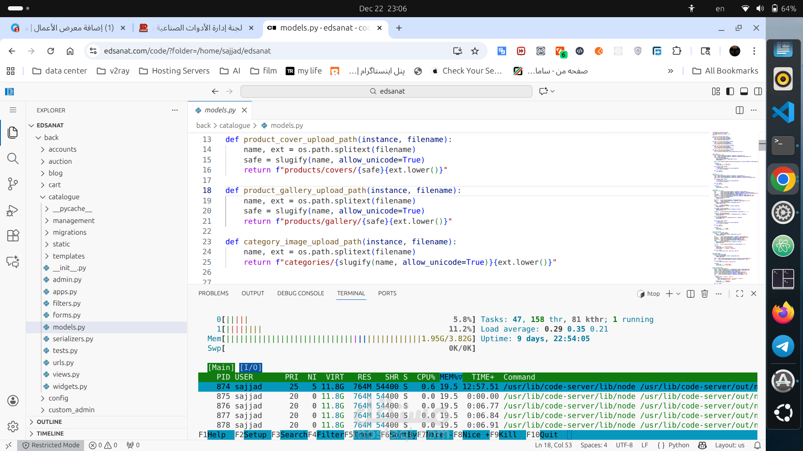Open the Source Control view
Viewport: 803px width, 451px height.
[x=13, y=184]
